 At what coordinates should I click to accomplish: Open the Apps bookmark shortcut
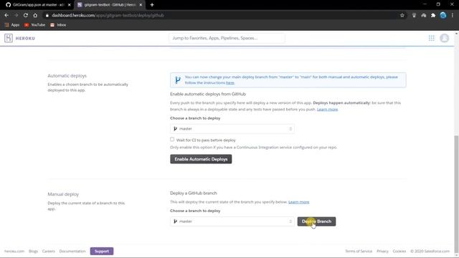[12, 25]
